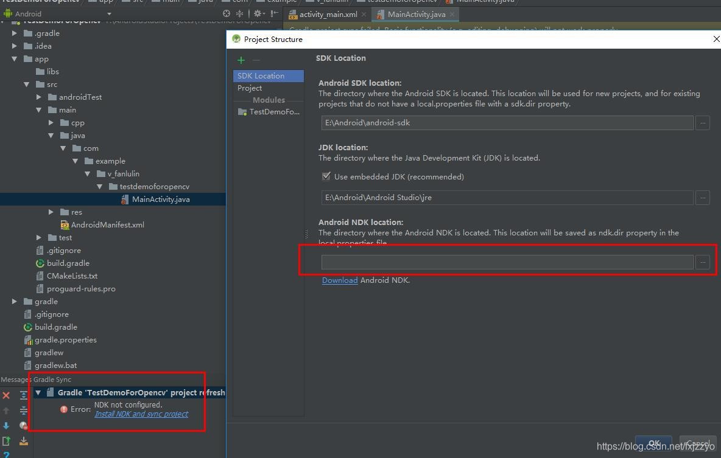Screen dimensions: 721x458
Task: Close the MainActivity.java tab
Action: click(452, 14)
